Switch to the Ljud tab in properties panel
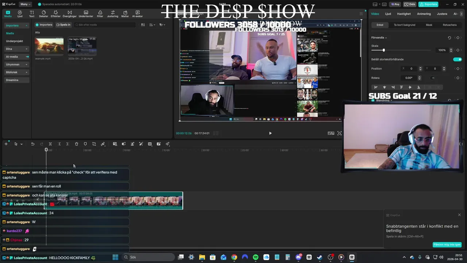Screen dimensions: 467x263 (x=388, y=14)
